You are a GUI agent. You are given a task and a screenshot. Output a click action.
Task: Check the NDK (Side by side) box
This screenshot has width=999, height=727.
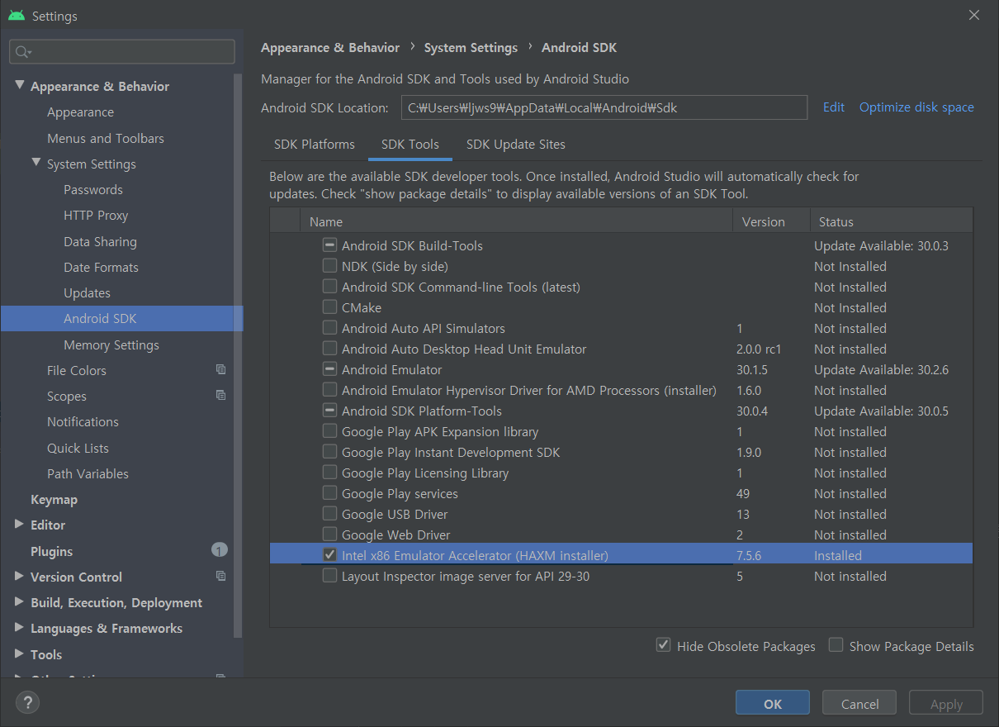329,266
